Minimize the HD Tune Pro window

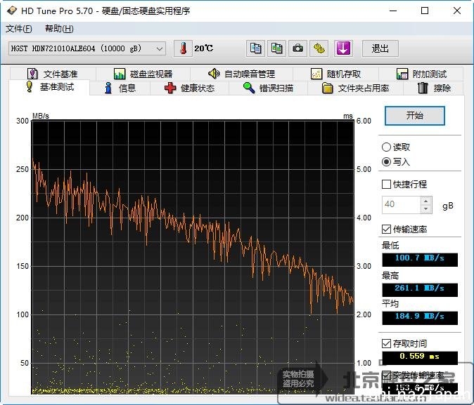point(393,11)
